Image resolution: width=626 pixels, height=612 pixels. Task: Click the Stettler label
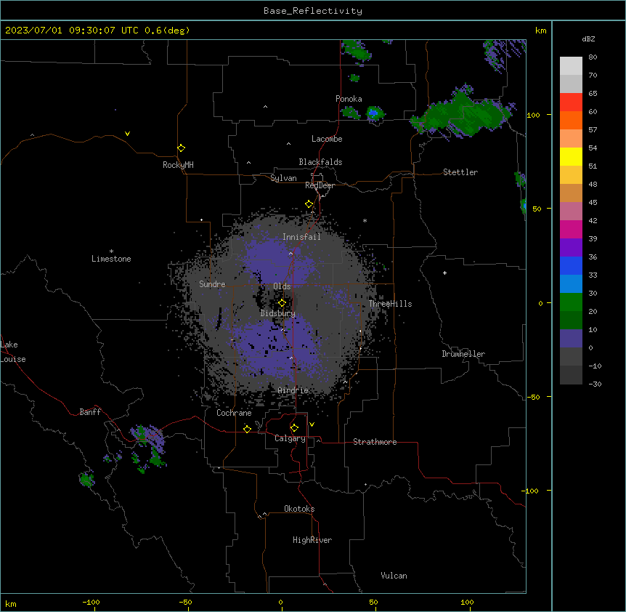coord(460,172)
